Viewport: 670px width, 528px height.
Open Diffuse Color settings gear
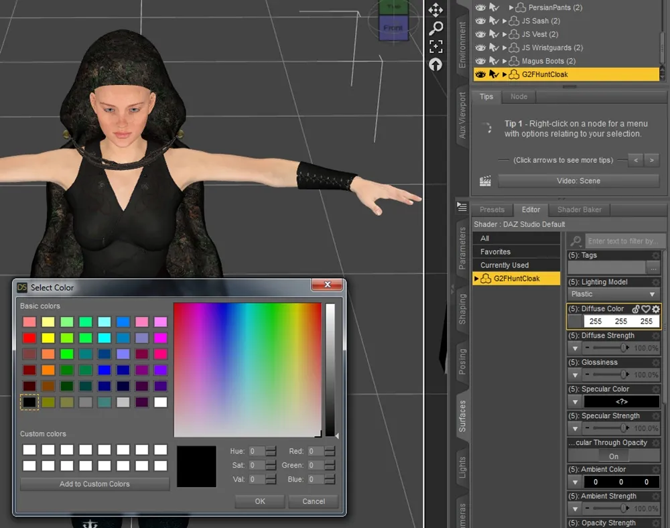[x=656, y=309]
